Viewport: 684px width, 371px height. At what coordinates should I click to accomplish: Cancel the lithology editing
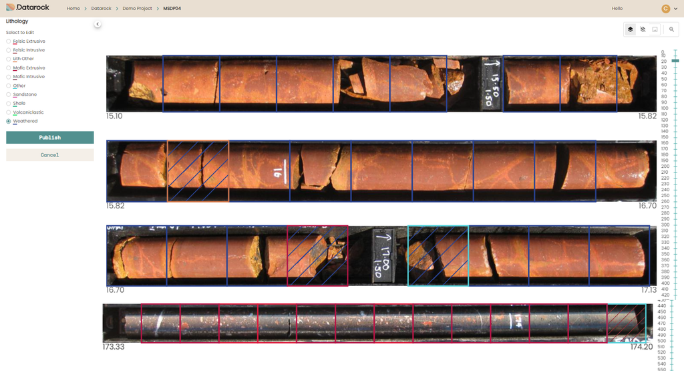coord(49,155)
